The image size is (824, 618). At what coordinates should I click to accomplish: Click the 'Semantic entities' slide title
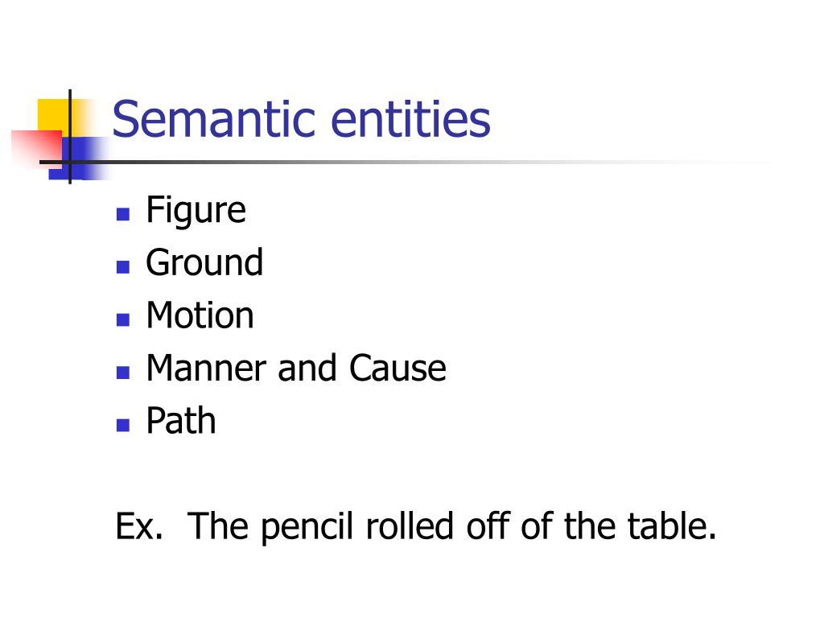[x=301, y=119]
